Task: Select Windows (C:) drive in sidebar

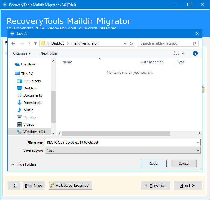Action: tap(29, 132)
